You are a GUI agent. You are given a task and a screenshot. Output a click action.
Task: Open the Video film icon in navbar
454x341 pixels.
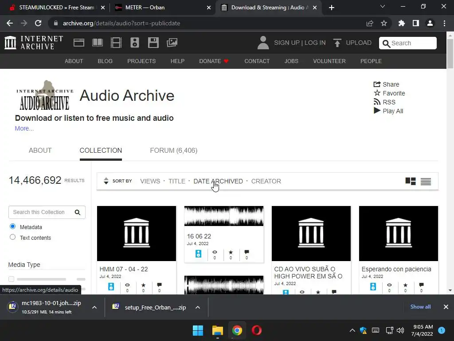tap(116, 43)
